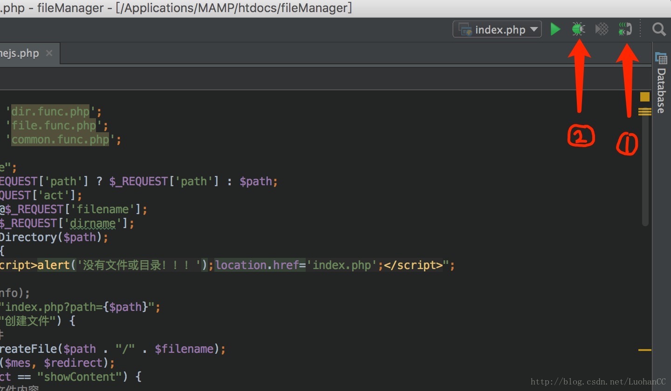Click the "创建文件" string
The width and height of the screenshot is (671, 391).
[x=29, y=321]
